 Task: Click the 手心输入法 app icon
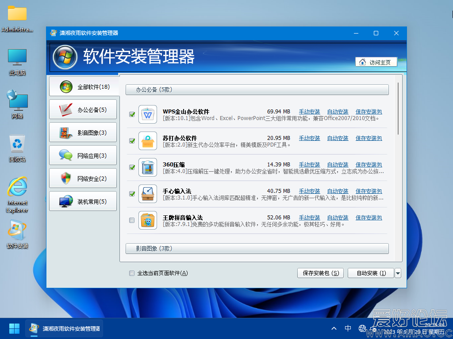coord(148,194)
